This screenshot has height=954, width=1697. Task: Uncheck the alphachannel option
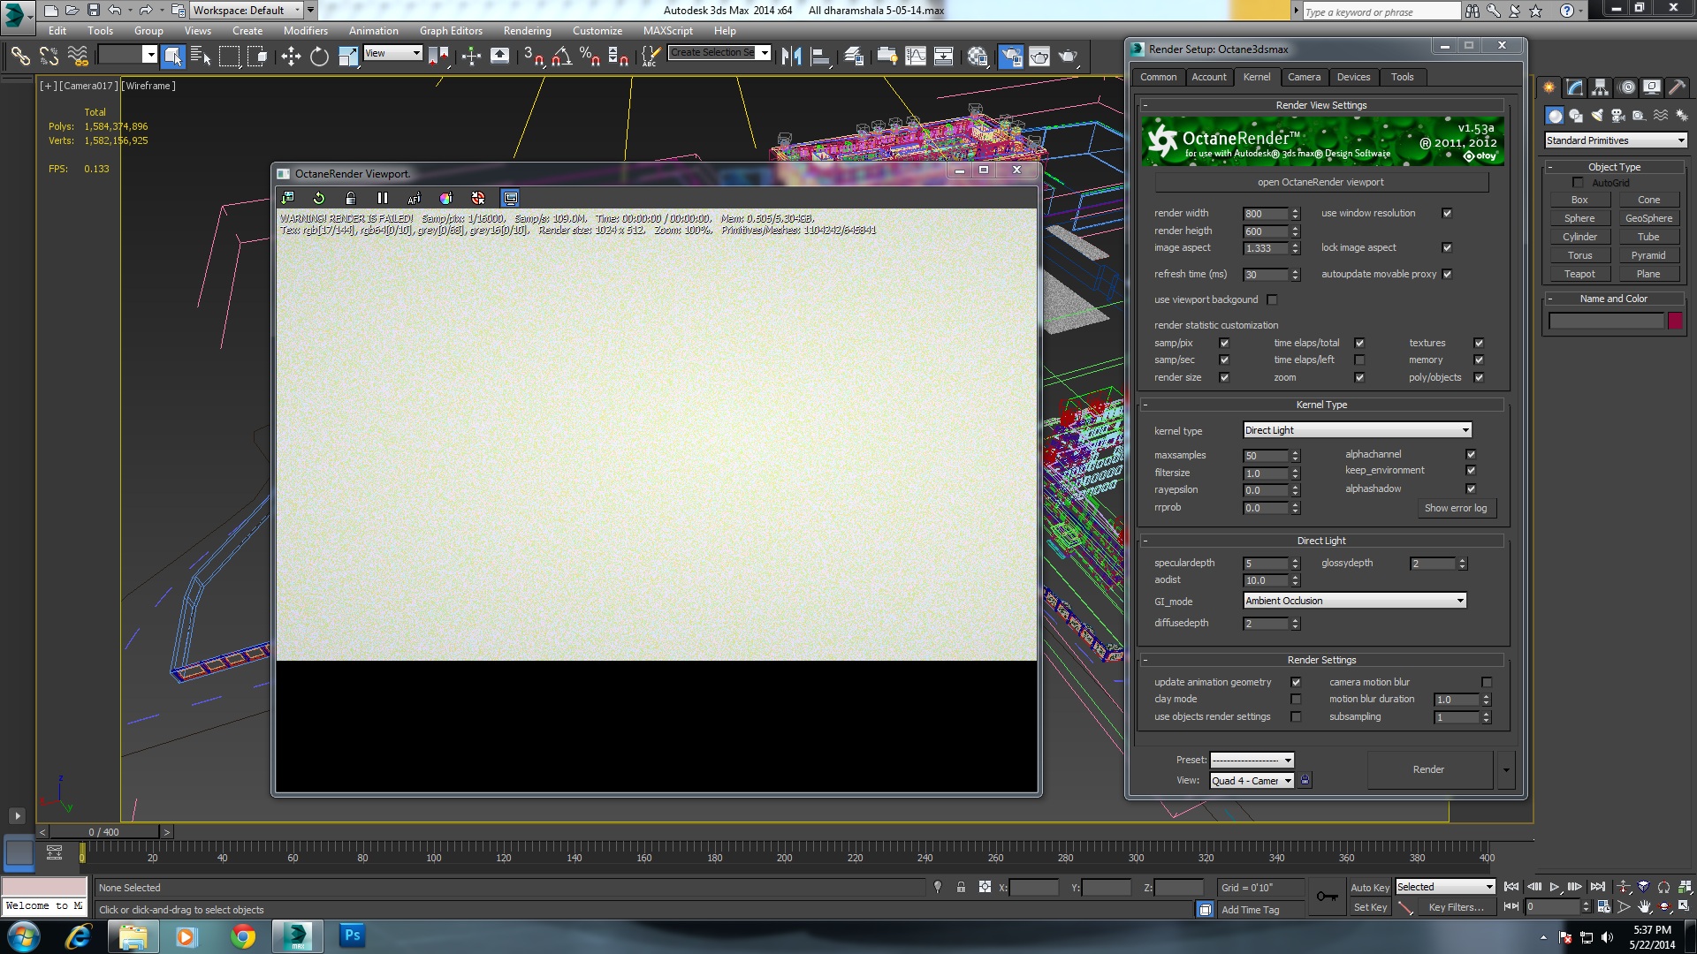pyautogui.click(x=1471, y=454)
